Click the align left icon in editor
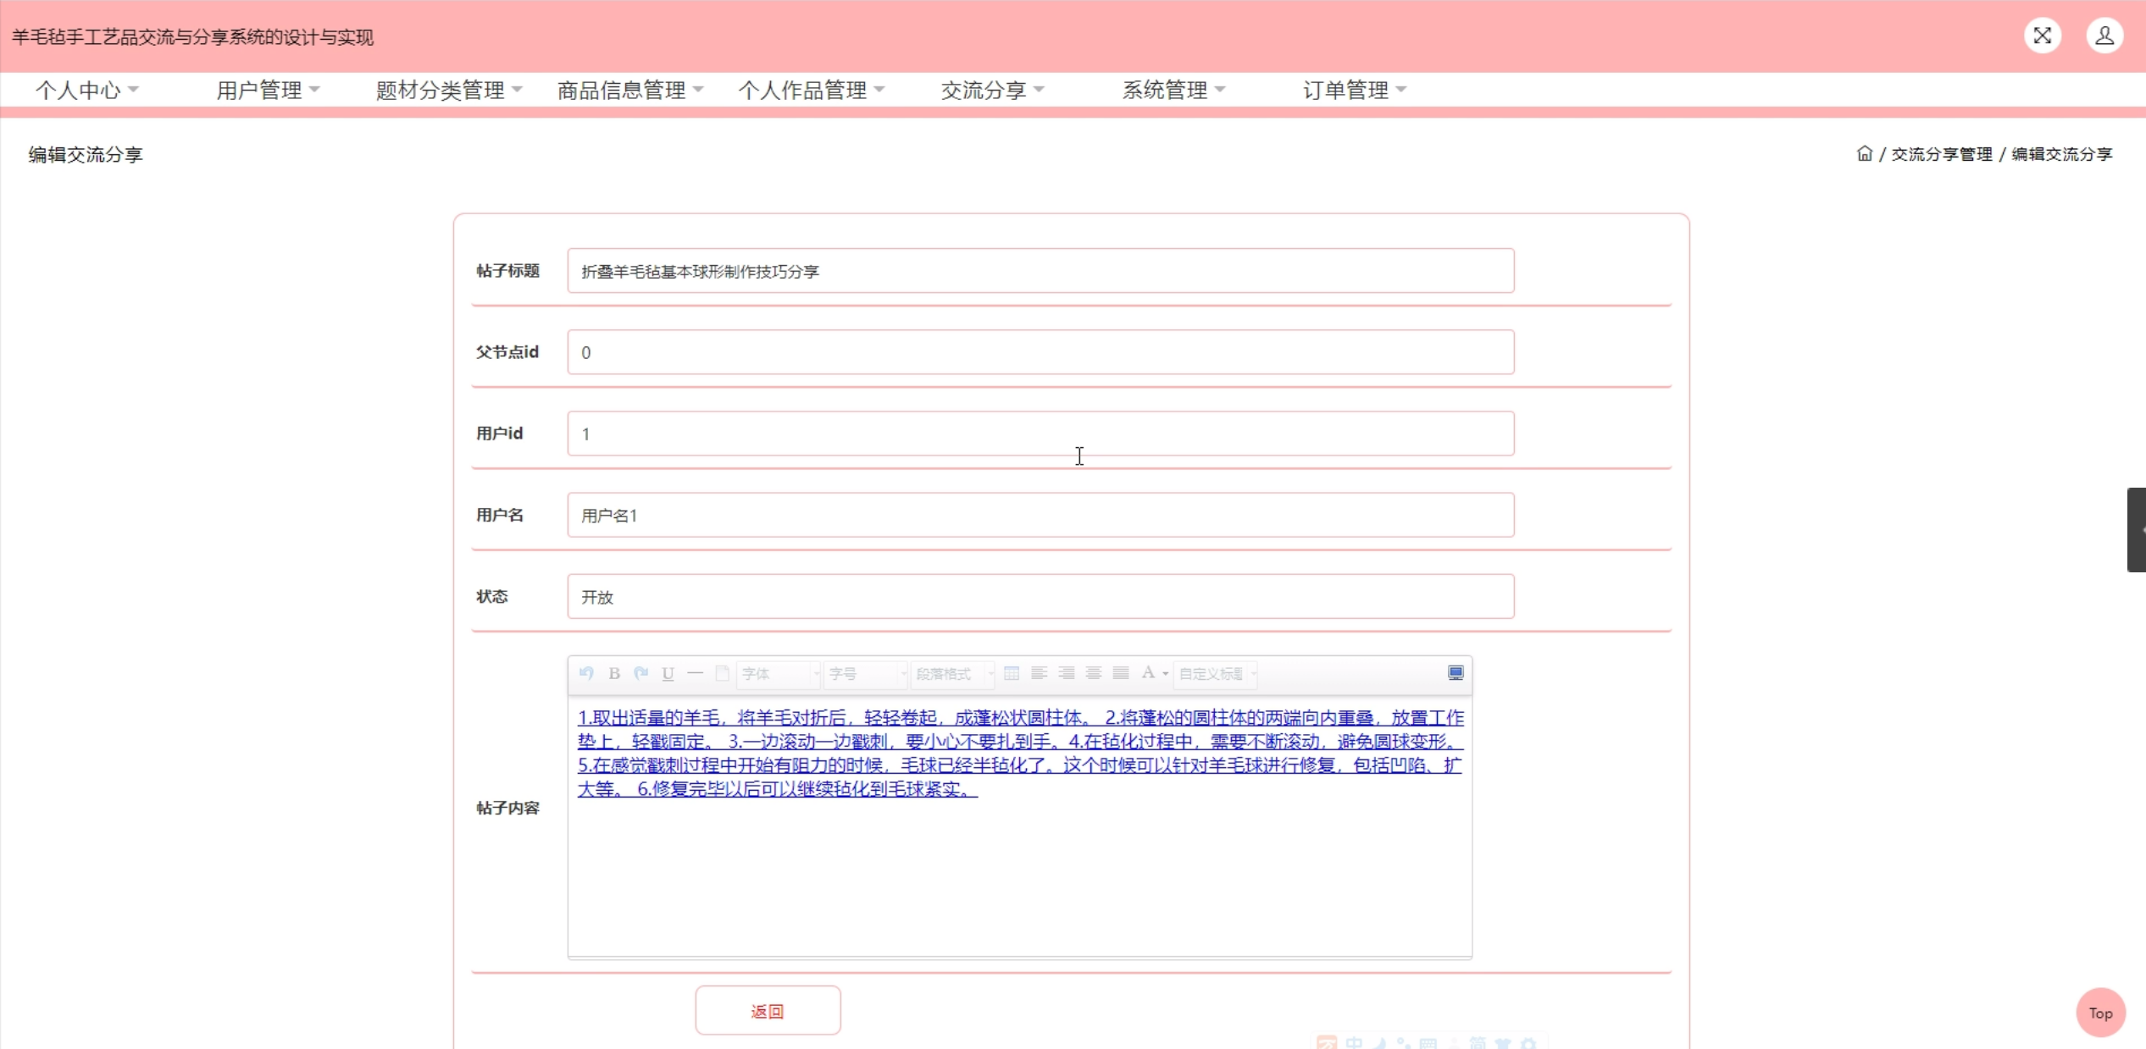 [x=1039, y=673]
